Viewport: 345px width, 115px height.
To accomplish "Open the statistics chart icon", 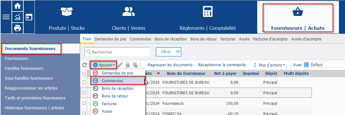I will (17, 17).
